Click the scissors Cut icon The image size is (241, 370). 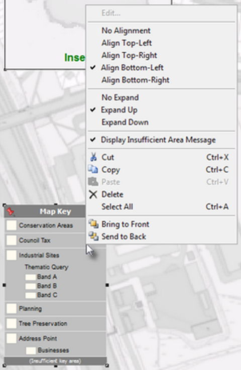[x=93, y=157]
